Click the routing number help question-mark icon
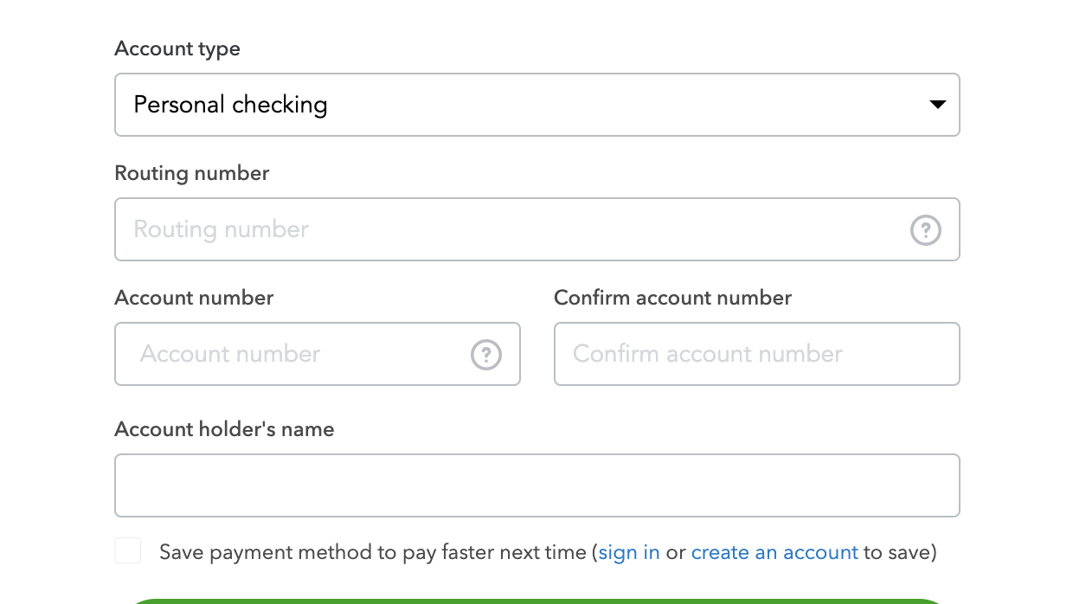The height and width of the screenshot is (604, 1073). pyautogui.click(x=926, y=230)
